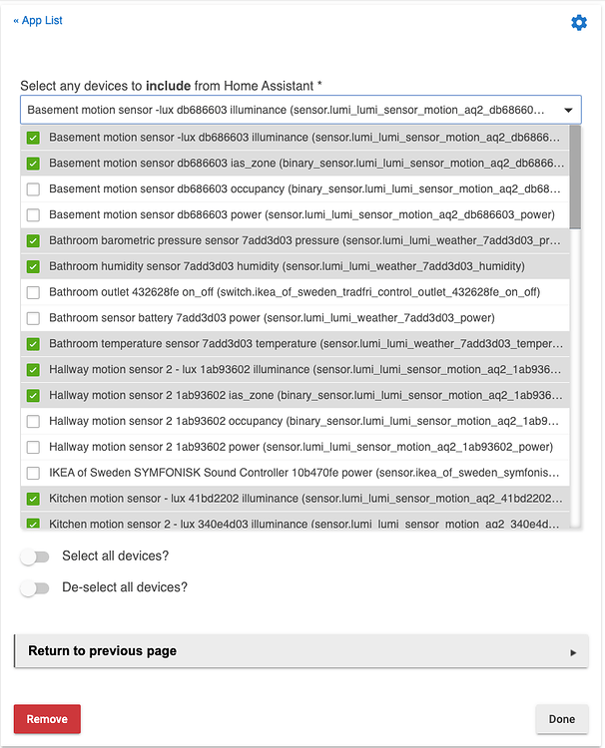Image resolution: width=605 pixels, height=748 pixels.
Task: Uncheck Bathroom humidity sensor checkbox
Action: point(34,266)
